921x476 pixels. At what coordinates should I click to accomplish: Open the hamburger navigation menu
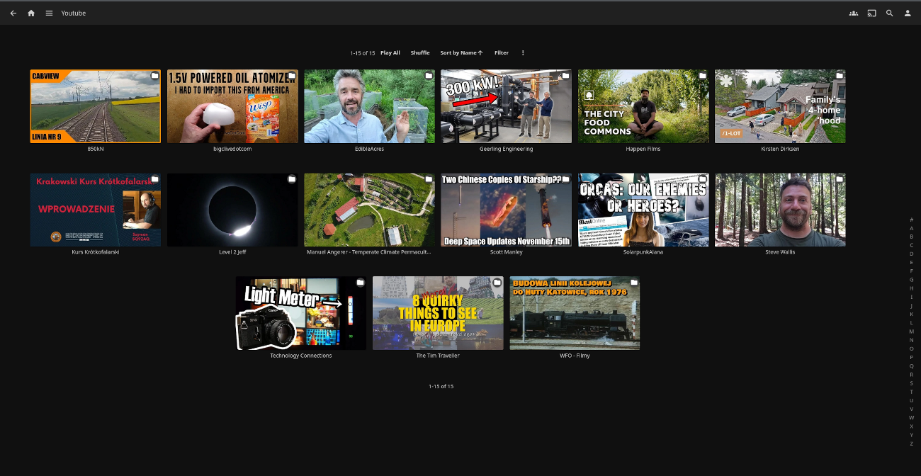click(x=49, y=13)
